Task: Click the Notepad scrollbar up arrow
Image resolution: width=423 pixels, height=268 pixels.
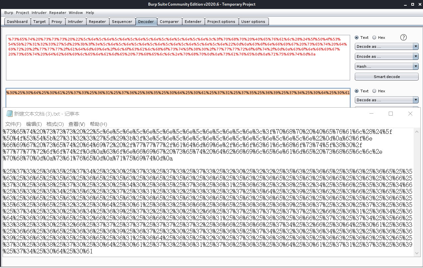Action: (417, 132)
